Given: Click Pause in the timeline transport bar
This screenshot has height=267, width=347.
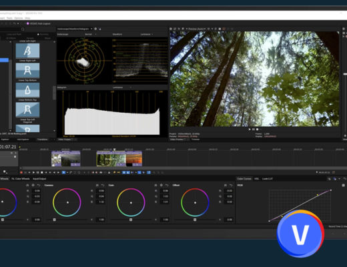Looking at the screenshot, I should [37, 172].
